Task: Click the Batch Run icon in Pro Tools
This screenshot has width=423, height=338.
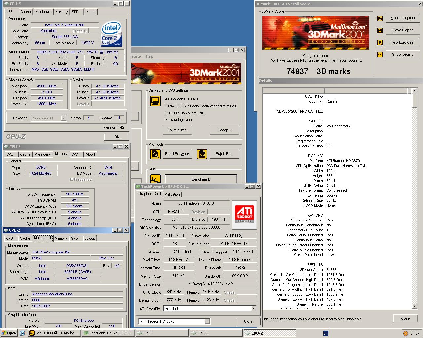Action: pos(202,154)
